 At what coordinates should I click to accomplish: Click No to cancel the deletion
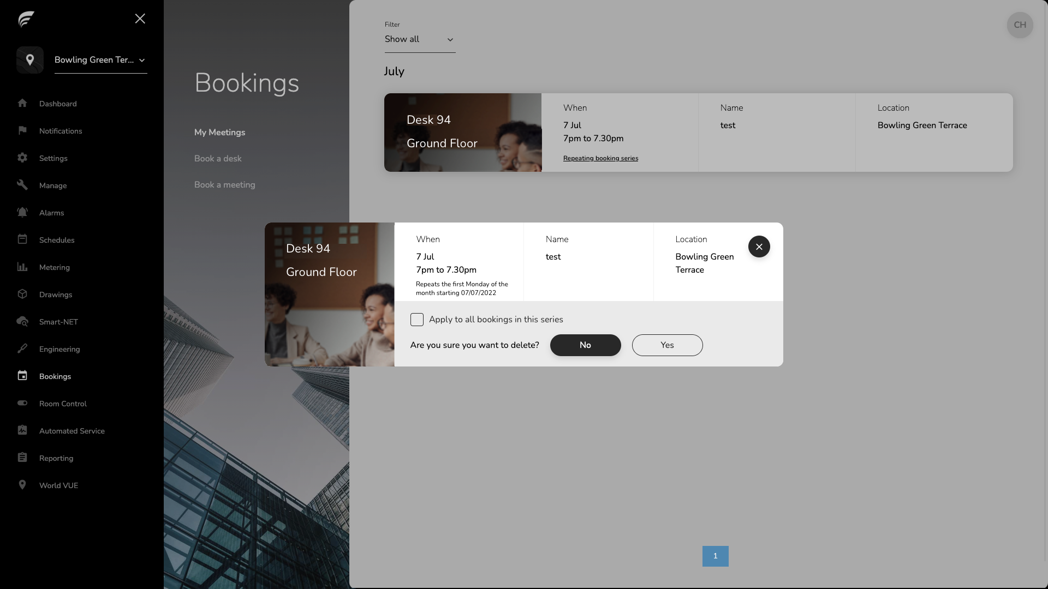pos(585,345)
